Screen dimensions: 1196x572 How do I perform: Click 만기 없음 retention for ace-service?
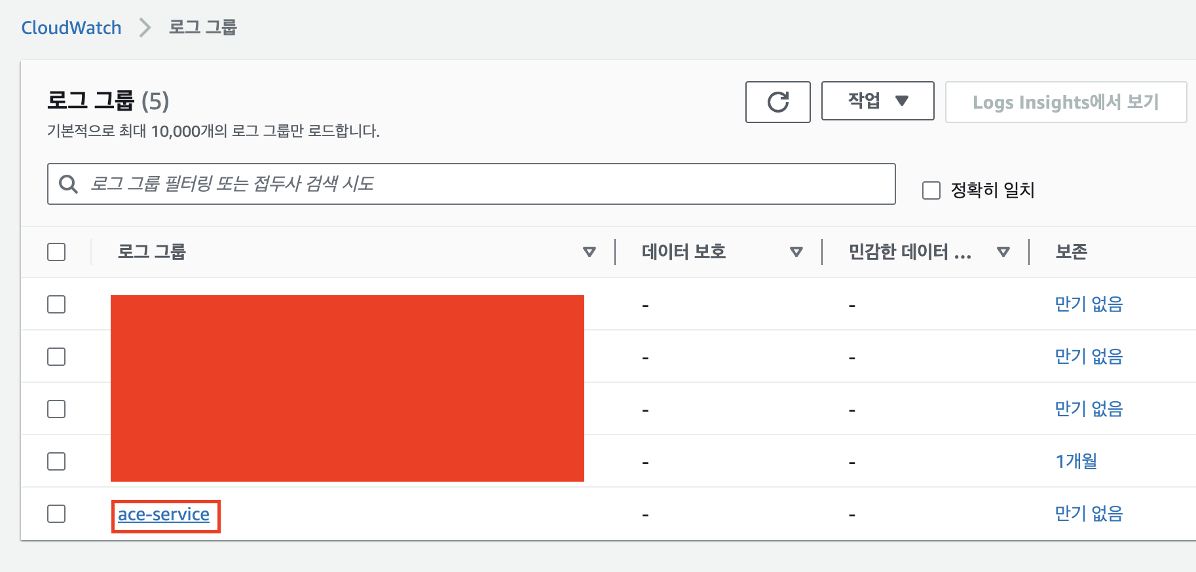1089,514
